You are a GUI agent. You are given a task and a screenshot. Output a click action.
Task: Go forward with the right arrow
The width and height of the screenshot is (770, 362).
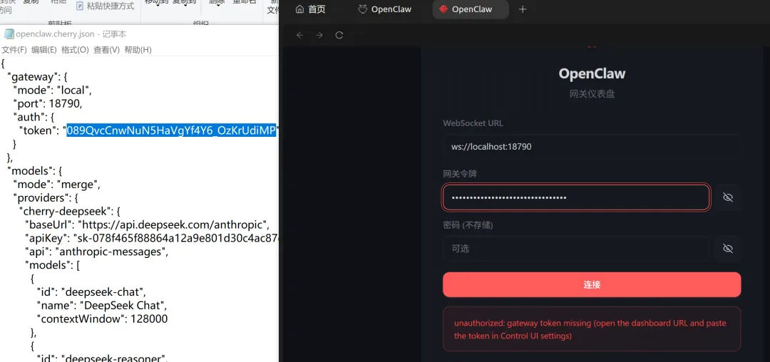point(319,35)
